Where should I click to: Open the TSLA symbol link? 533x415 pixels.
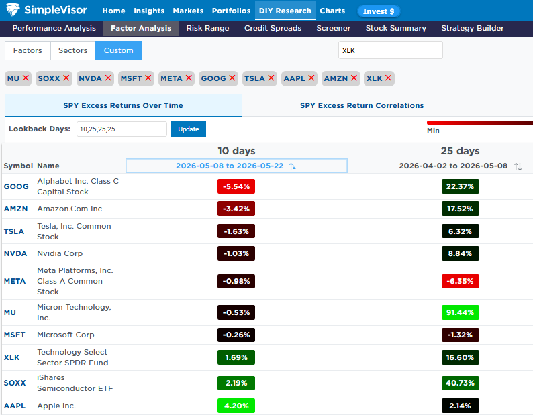coord(14,231)
